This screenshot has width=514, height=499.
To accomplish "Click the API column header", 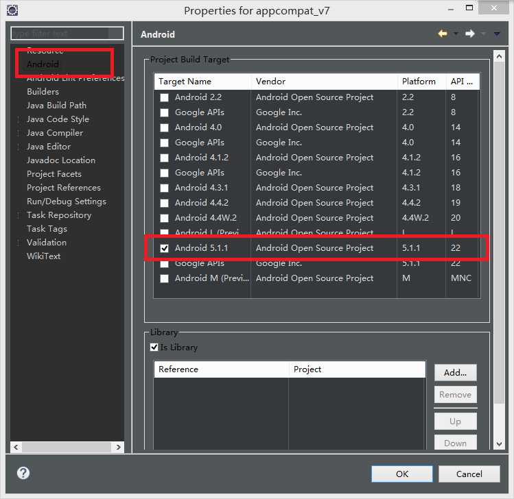I will click(x=463, y=82).
